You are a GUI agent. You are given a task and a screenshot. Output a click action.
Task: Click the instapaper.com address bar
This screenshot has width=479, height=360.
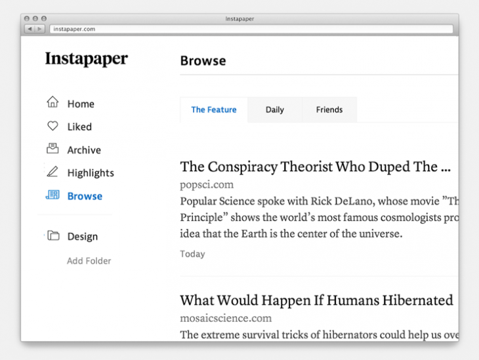pyautogui.click(x=251, y=29)
